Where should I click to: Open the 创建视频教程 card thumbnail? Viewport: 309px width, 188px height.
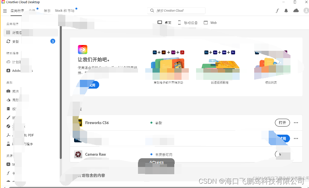click(218, 69)
